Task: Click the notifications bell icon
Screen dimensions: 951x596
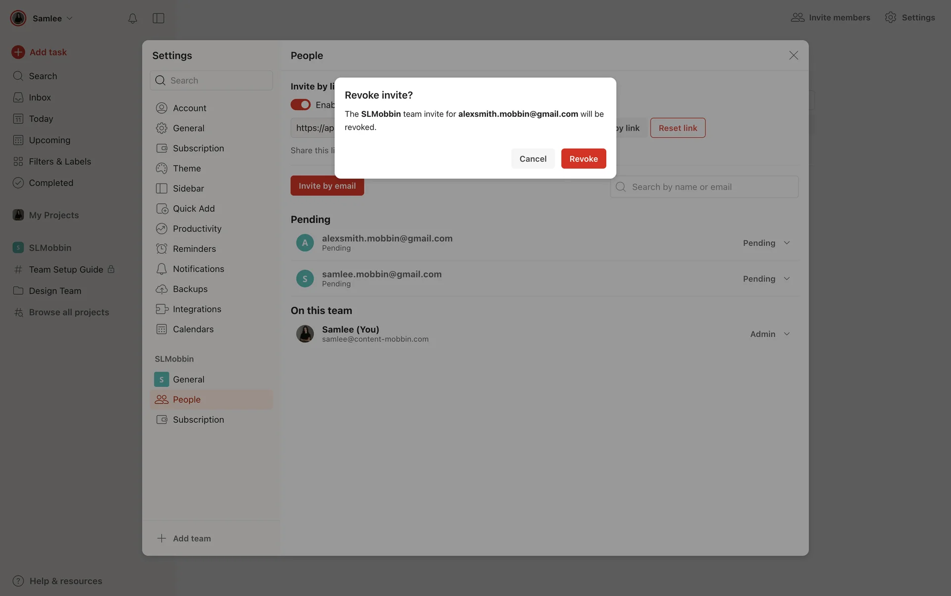Action: pyautogui.click(x=132, y=18)
